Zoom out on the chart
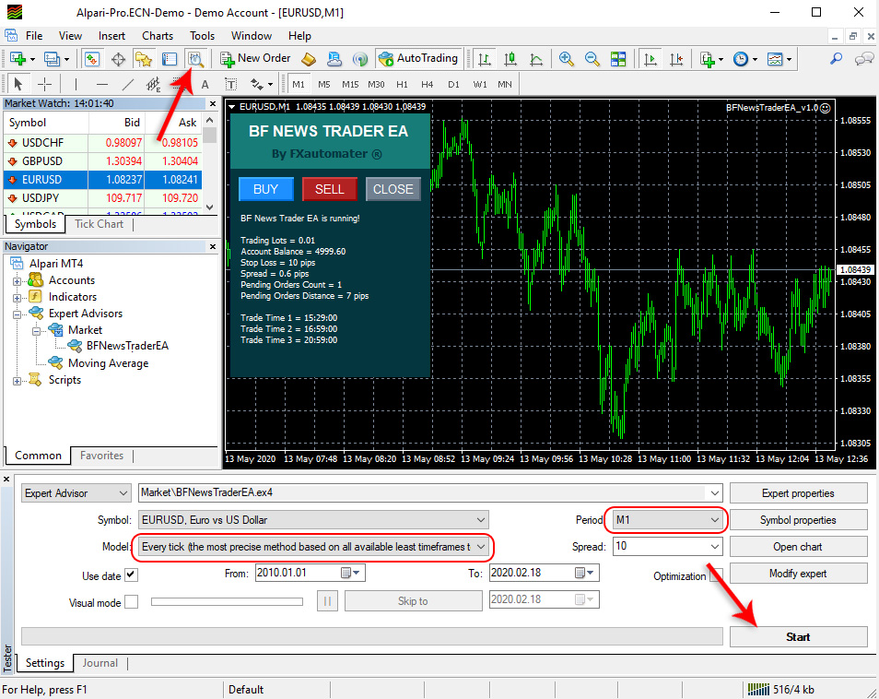This screenshot has height=699, width=879. 592,59
